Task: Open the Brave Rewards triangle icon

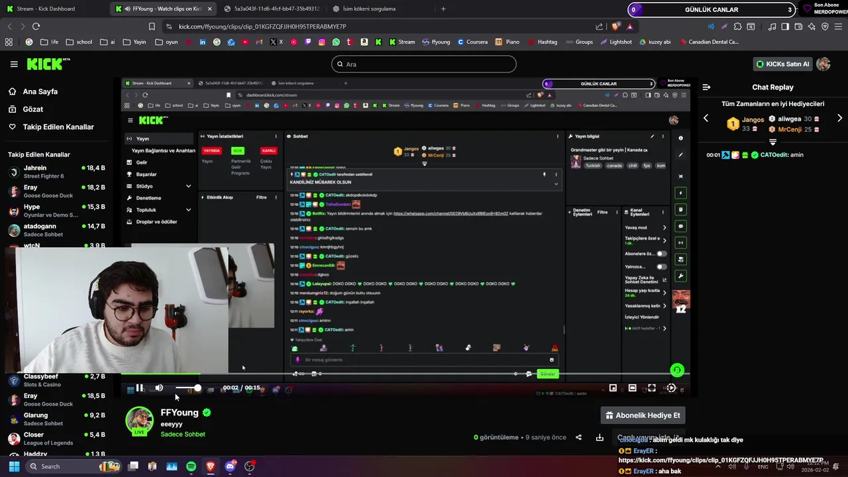Action: click(x=629, y=26)
